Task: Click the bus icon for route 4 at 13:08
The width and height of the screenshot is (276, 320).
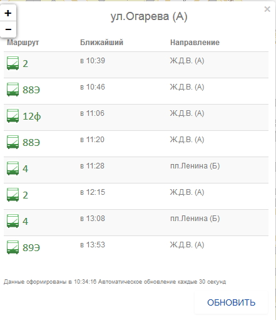Action: coord(13,221)
